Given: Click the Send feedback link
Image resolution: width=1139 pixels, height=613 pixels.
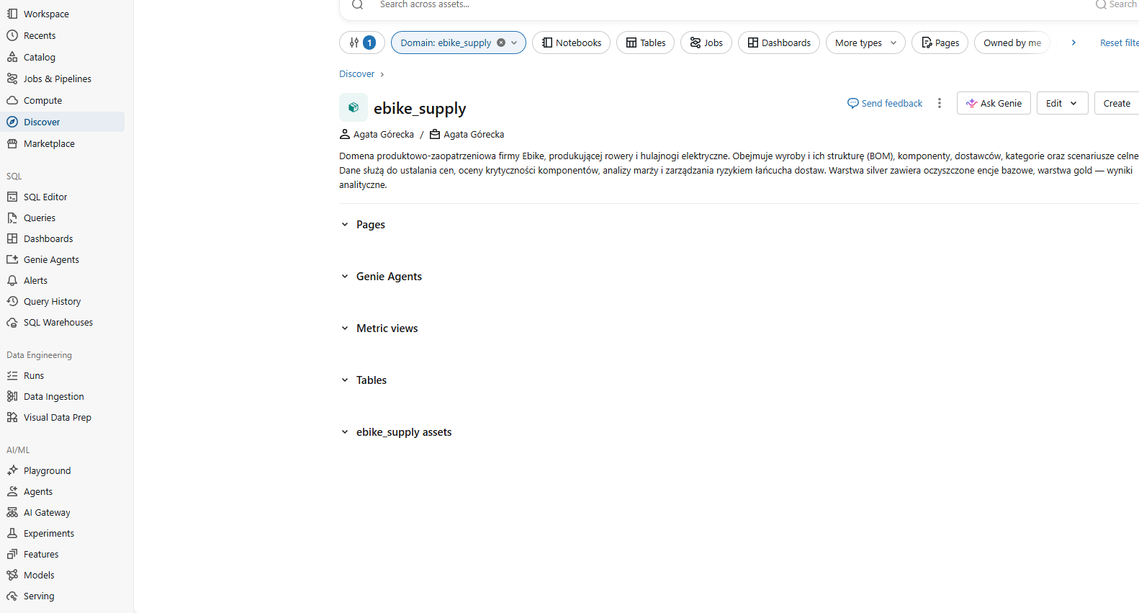Looking at the screenshot, I should (885, 103).
